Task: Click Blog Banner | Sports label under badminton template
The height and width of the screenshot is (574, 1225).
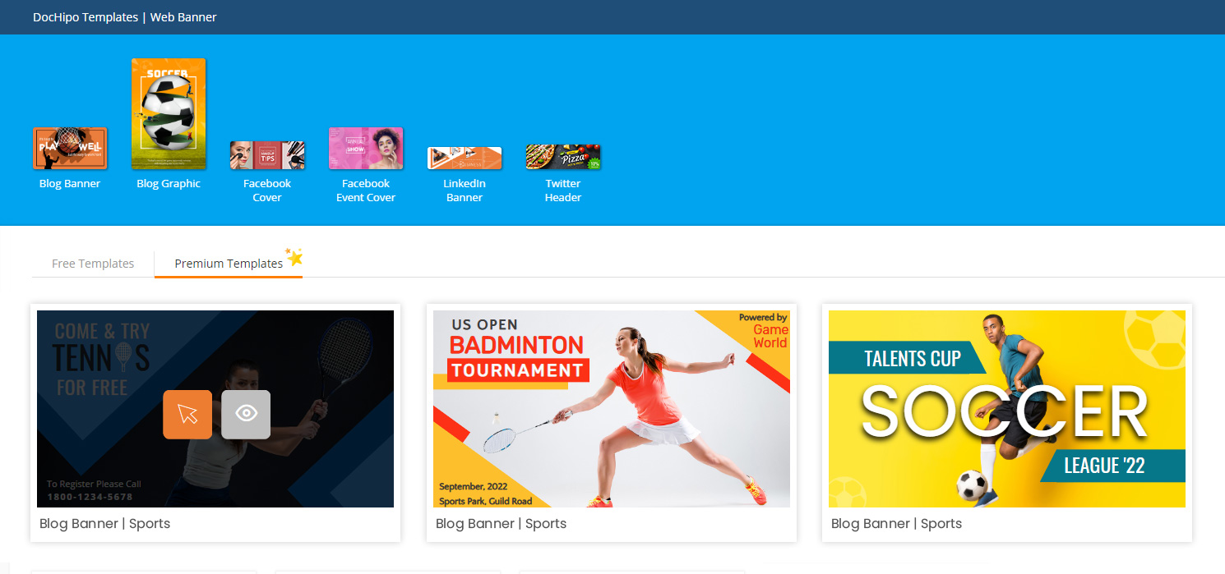Action: [500, 523]
